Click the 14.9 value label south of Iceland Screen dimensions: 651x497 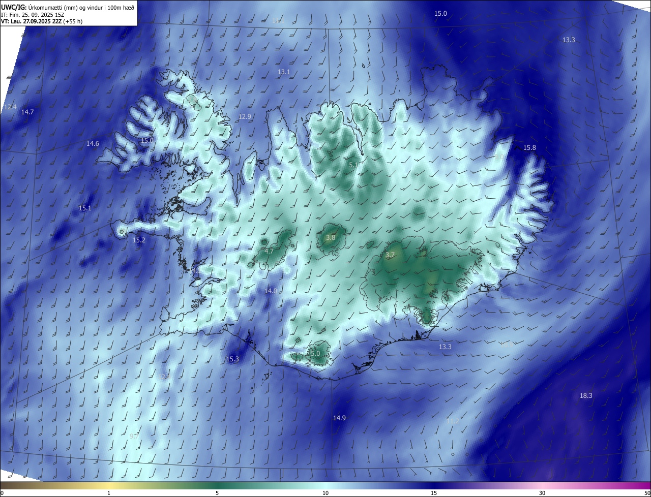pos(339,418)
